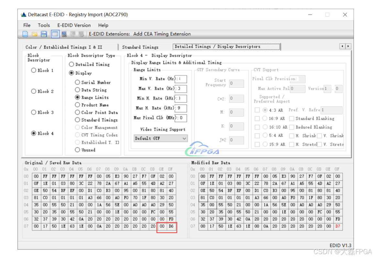Open the E-EDID Version menu
The image size is (373, 258).
tap(74, 25)
